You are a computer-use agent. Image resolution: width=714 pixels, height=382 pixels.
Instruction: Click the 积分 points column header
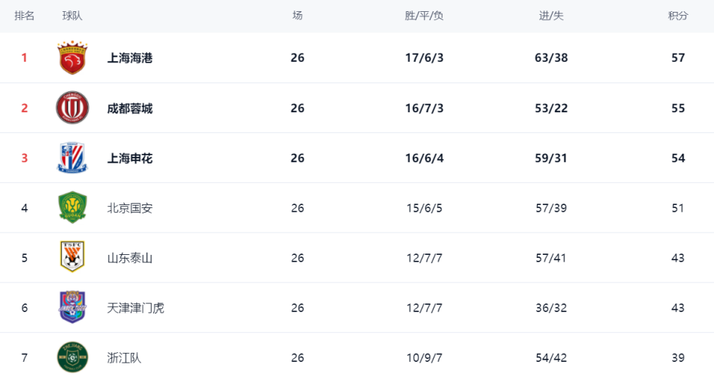(x=678, y=16)
